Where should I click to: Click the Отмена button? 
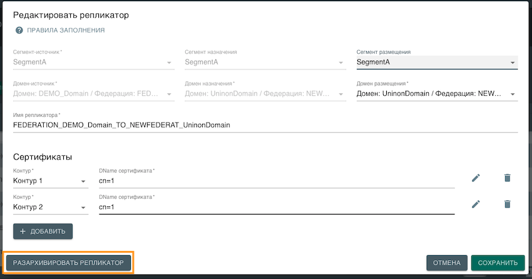(x=446, y=263)
